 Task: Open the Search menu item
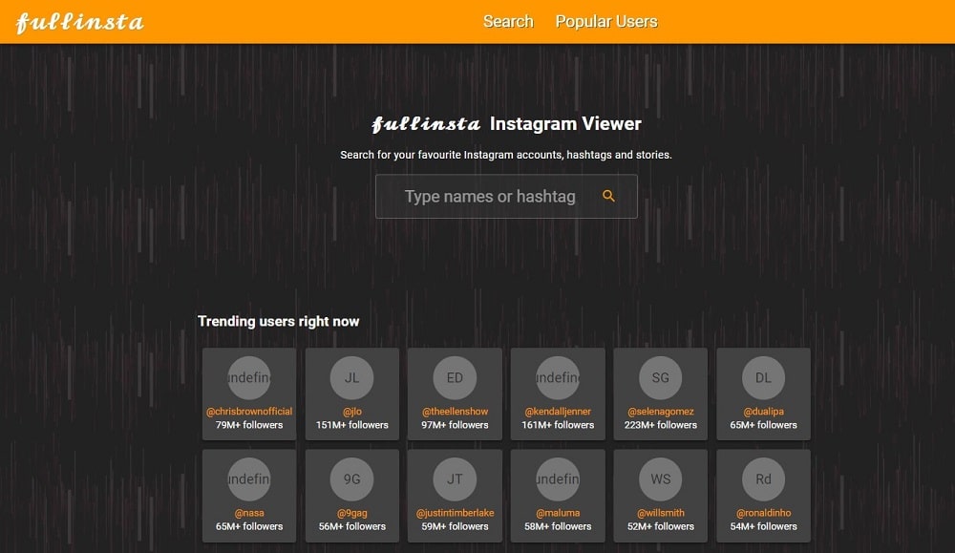click(508, 21)
